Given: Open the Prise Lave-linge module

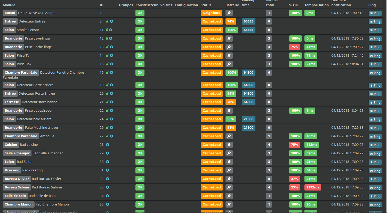Looking at the screenshot, I should [x=37, y=39].
